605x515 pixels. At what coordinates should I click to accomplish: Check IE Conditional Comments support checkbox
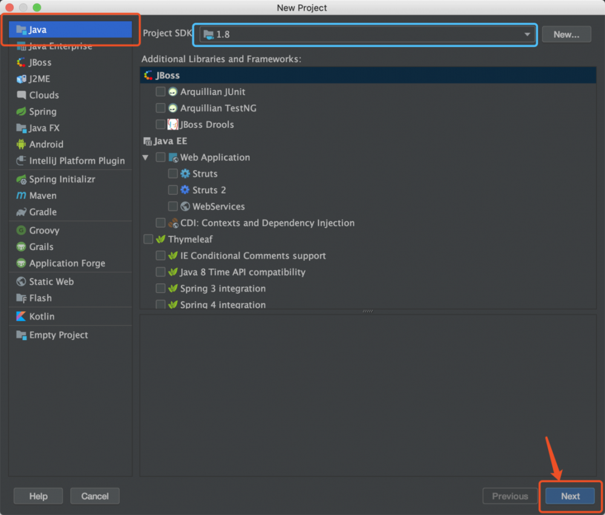160,255
